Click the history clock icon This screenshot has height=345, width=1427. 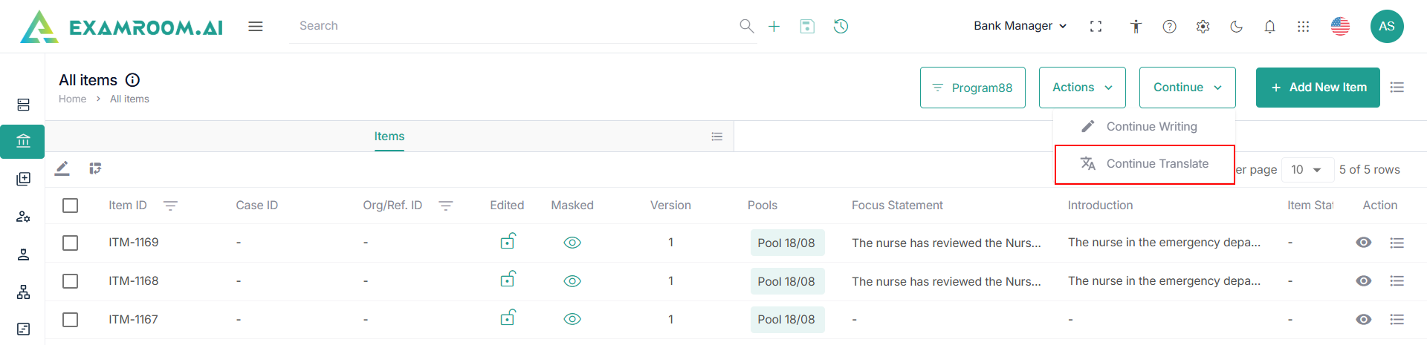tap(841, 27)
